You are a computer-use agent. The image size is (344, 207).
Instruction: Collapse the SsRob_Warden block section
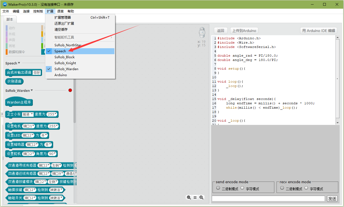coord(31,90)
